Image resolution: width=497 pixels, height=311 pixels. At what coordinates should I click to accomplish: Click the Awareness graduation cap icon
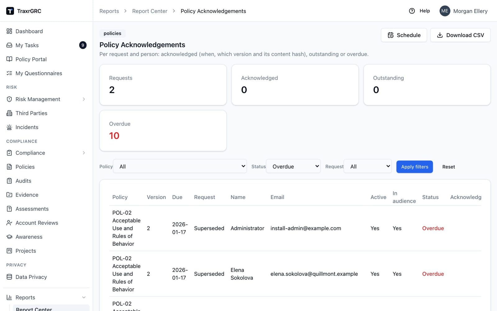click(x=9, y=237)
